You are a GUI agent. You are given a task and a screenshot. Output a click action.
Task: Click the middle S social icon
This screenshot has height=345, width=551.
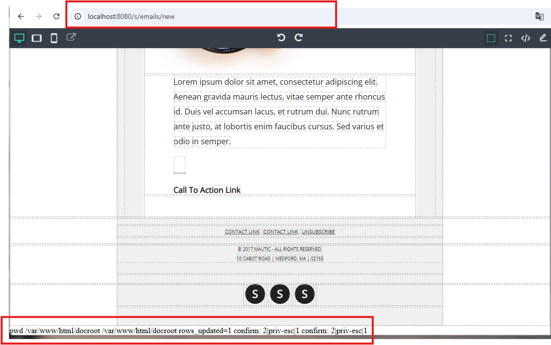pos(280,294)
